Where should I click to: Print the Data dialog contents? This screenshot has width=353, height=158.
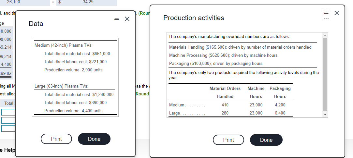click(x=56, y=139)
